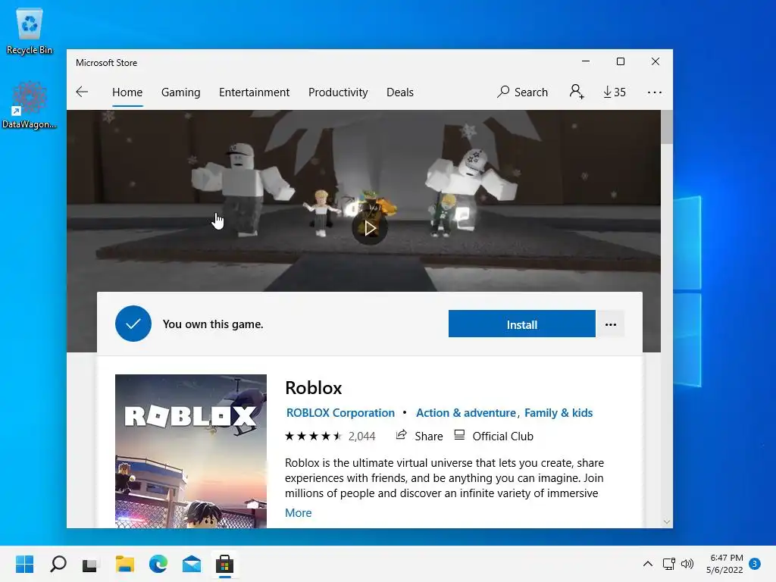Click the owned-game checkmark icon
The height and width of the screenshot is (582, 776).
[x=133, y=324]
